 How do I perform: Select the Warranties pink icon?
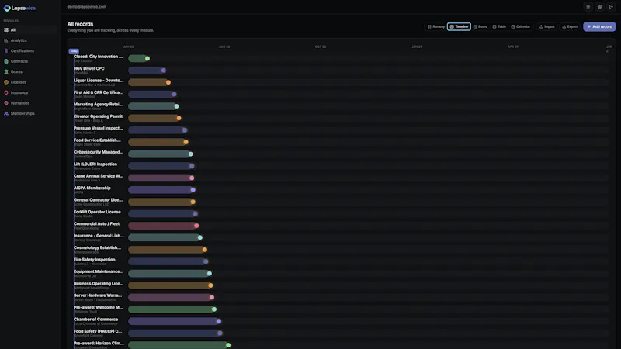(x=6, y=103)
